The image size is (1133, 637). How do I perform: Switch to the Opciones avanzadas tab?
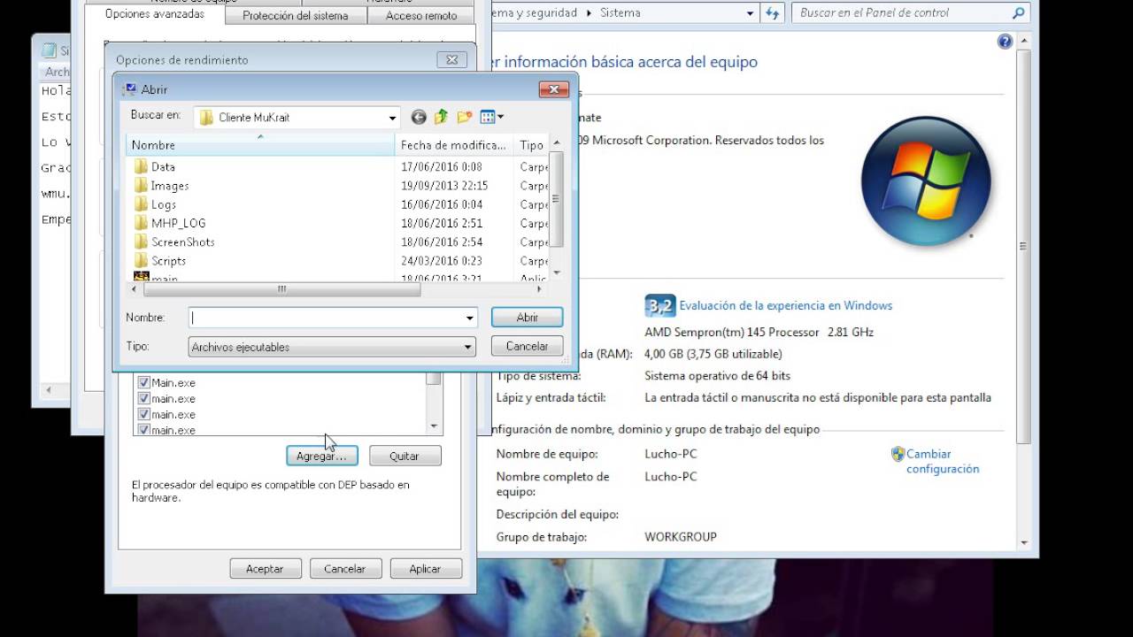pos(154,14)
